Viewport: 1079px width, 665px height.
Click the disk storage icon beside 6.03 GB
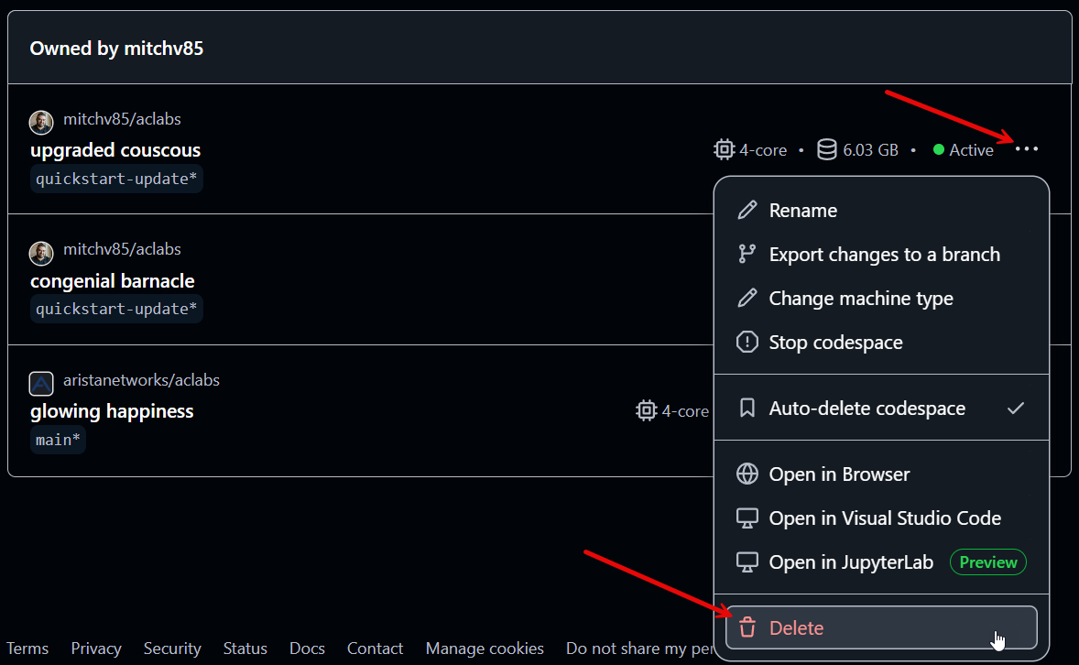click(x=826, y=149)
